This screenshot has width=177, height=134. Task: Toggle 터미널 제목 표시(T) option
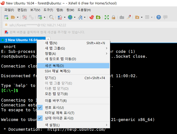[x=73, y=113]
